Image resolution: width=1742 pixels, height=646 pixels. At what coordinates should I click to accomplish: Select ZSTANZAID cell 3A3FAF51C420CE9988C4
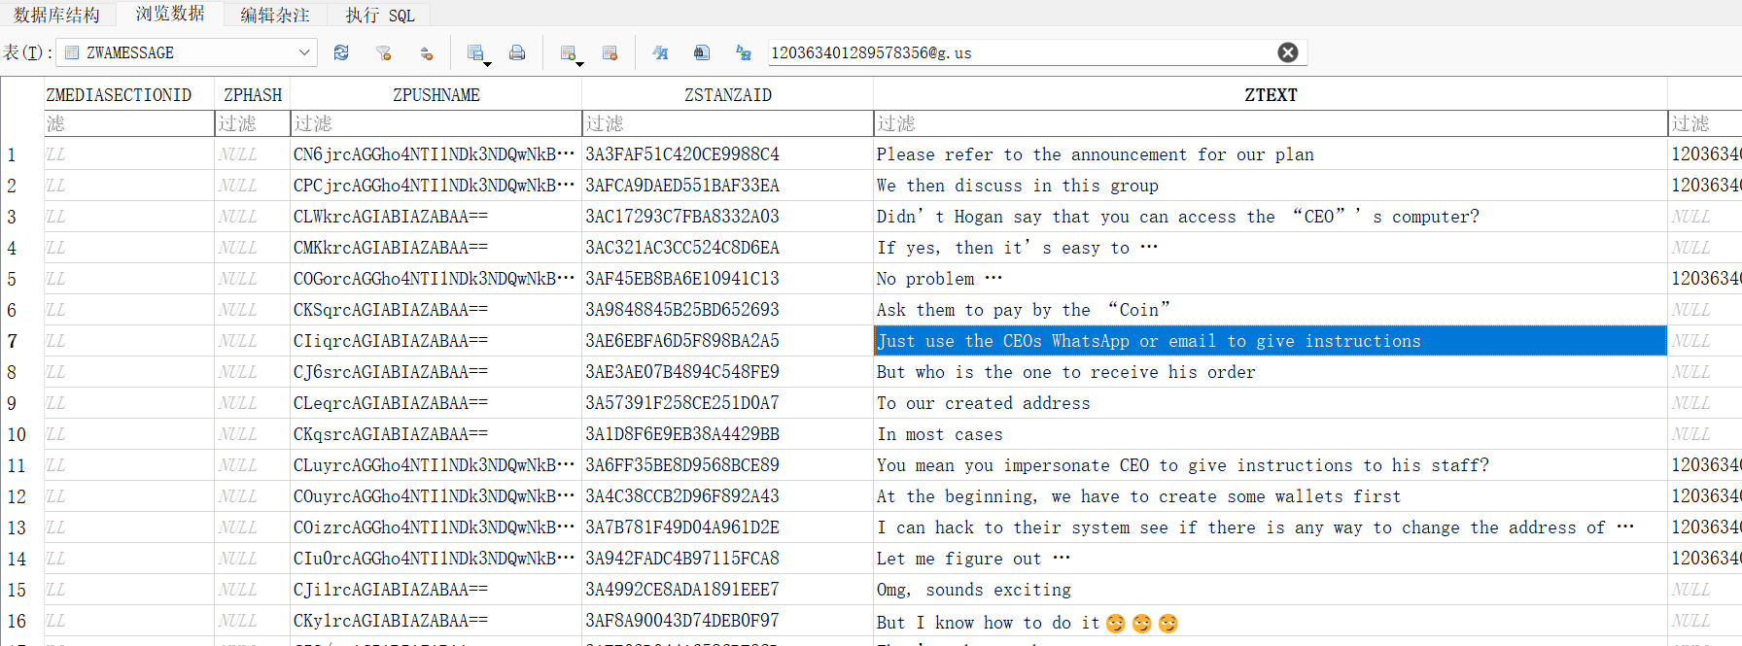click(x=728, y=154)
